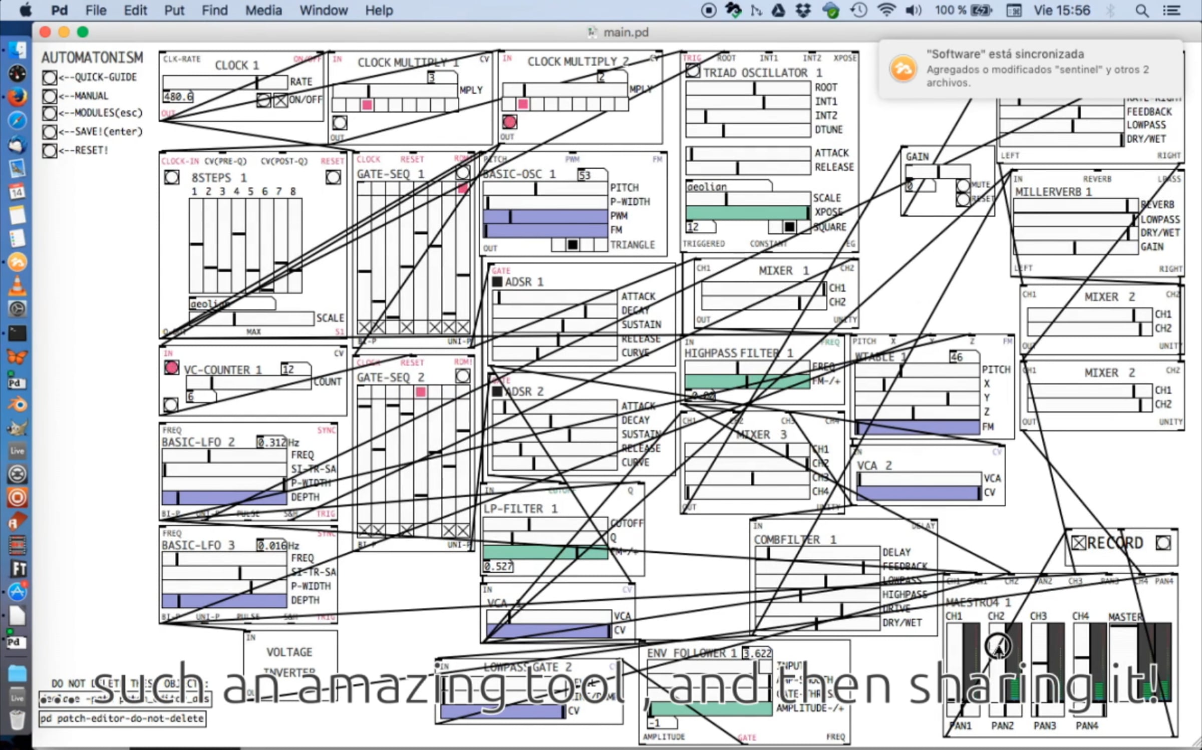Open the Put menu
The height and width of the screenshot is (750, 1202).
point(174,11)
